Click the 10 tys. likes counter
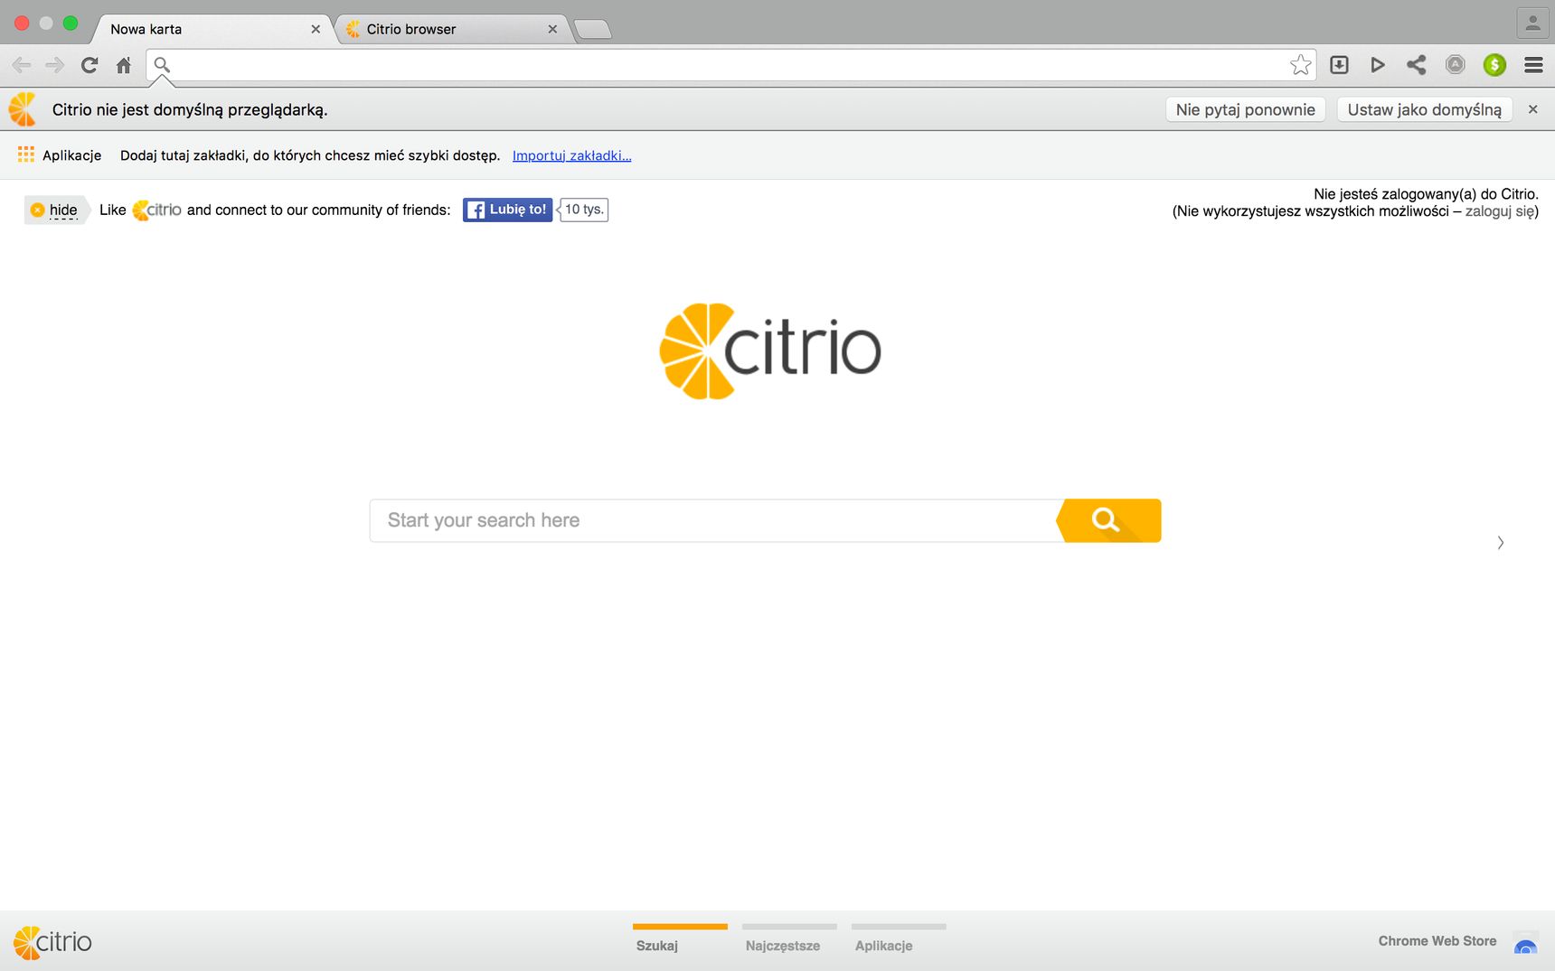This screenshot has height=971, width=1555. [584, 210]
